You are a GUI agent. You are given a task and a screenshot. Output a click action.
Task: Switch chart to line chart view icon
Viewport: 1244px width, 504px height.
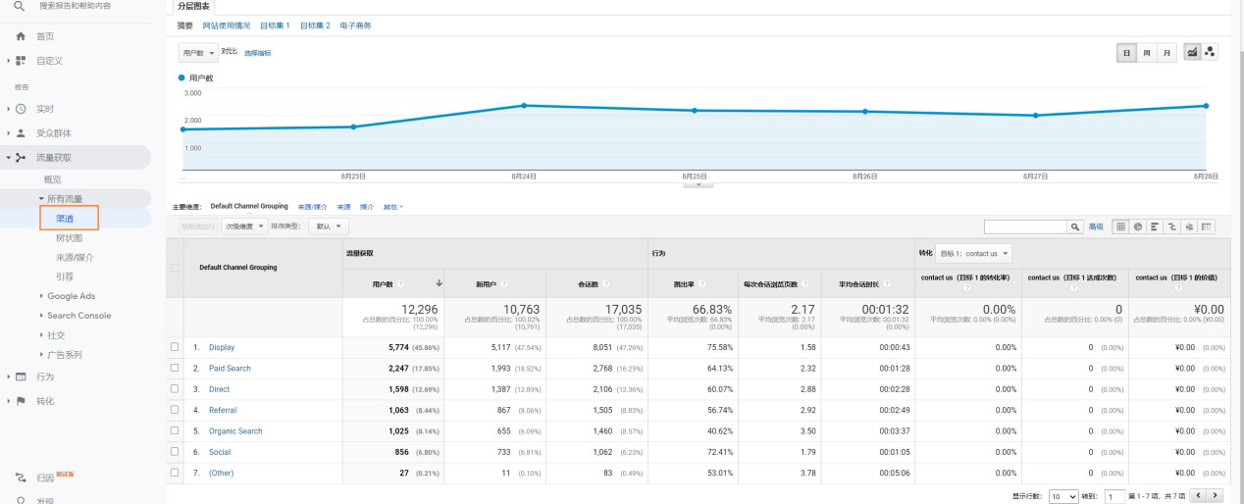(x=1193, y=52)
